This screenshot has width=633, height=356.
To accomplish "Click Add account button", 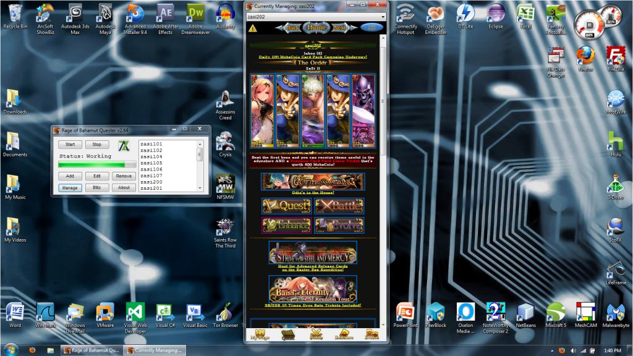I will [x=70, y=176].
